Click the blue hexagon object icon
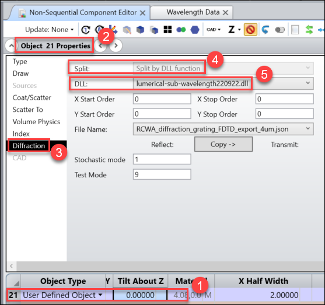Screen dimensions: 325x305 (195, 30)
